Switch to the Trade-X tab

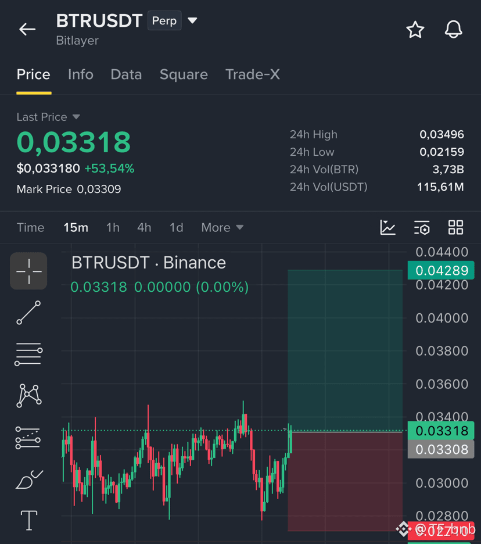(253, 74)
